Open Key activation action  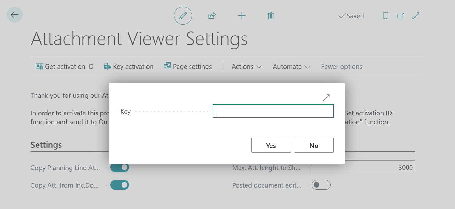pos(128,67)
